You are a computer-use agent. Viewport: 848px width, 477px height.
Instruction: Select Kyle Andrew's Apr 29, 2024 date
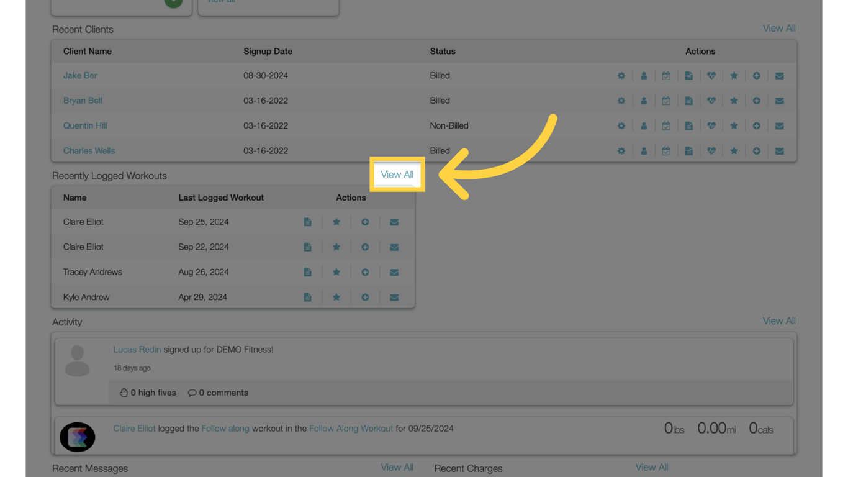tap(203, 297)
